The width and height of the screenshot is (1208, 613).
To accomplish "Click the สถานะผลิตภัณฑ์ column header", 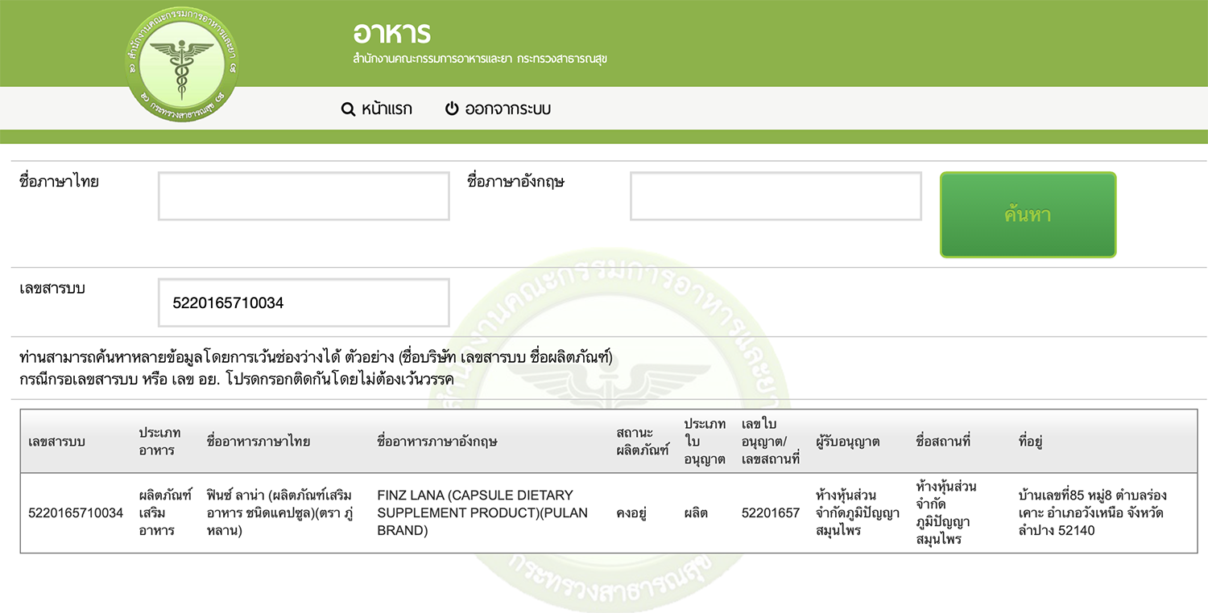I will 643,442.
